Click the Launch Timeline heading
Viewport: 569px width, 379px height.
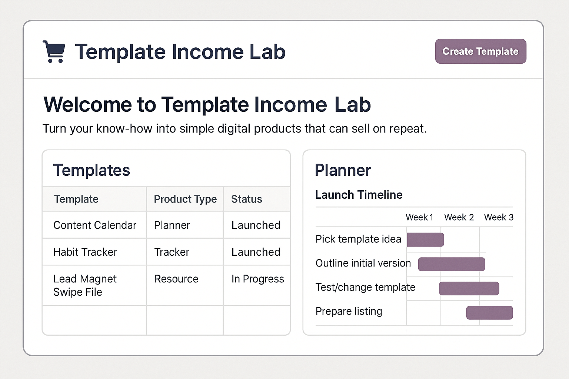coord(359,195)
